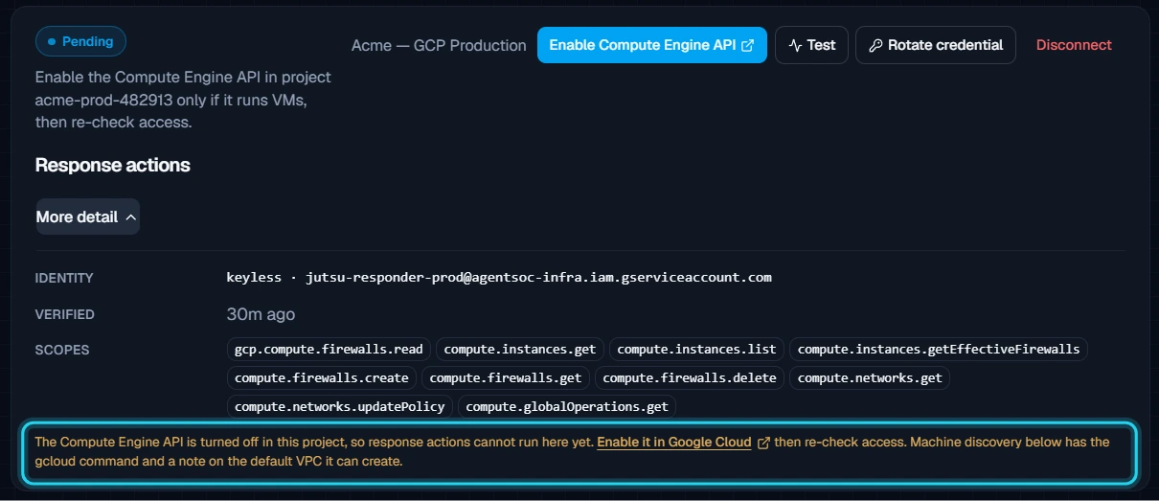Select the compute.globalOperations.get scope chip

(567, 406)
